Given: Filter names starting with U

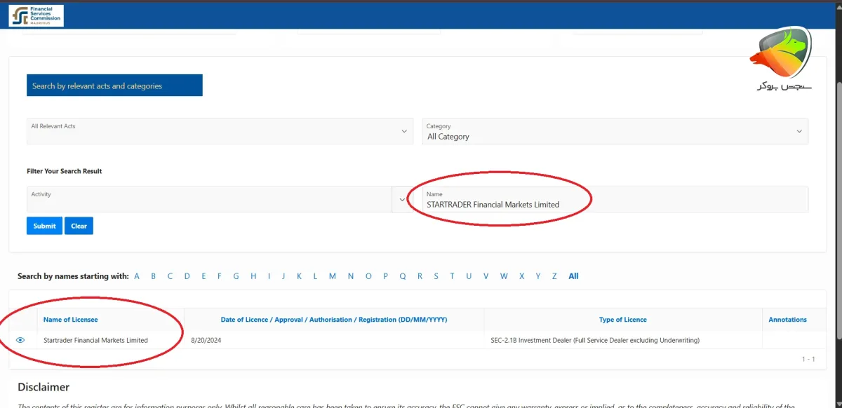Looking at the screenshot, I should [469, 276].
